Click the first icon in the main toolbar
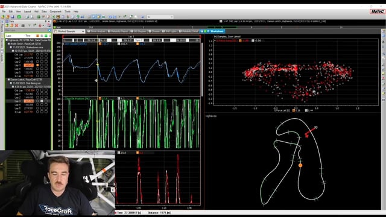 3,17
